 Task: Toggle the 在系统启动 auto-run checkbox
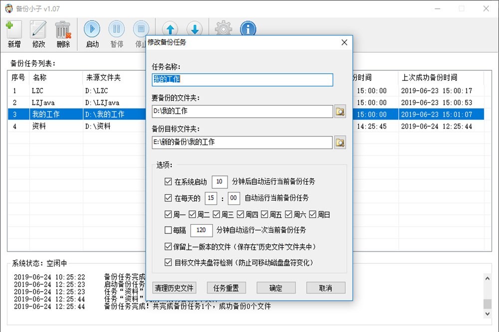(168, 182)
